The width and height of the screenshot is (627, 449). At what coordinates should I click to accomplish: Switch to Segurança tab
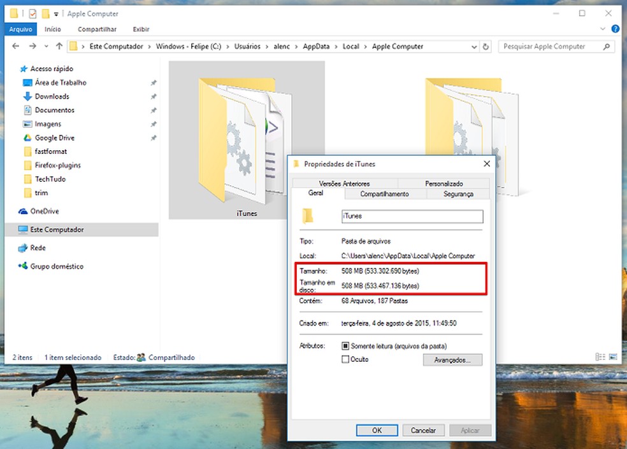point(458,194)
